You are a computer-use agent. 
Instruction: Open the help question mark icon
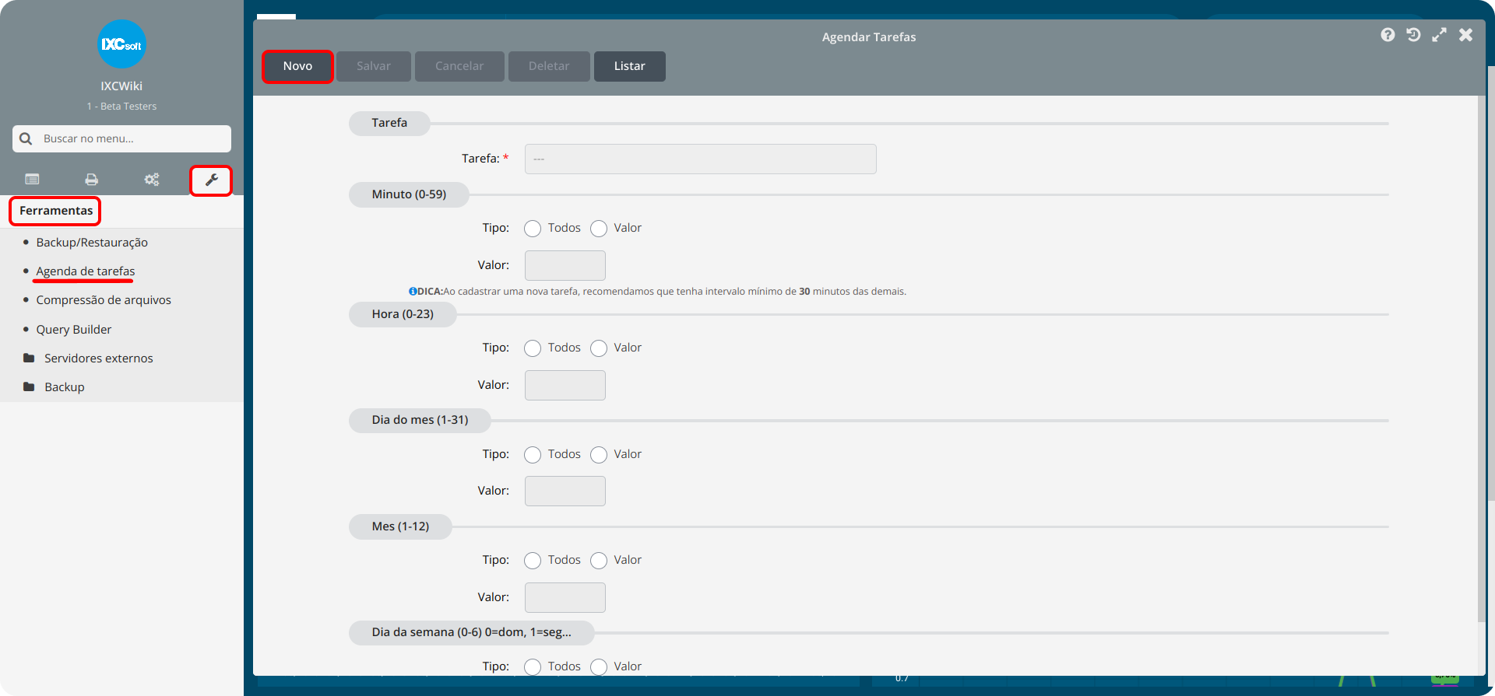[1388, 35]
